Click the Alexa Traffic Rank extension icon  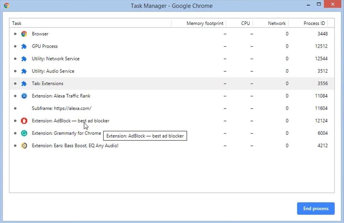click(24, 96)
